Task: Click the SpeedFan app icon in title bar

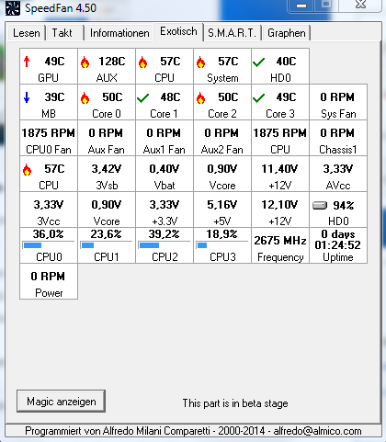Action: (x=13, y=8)
